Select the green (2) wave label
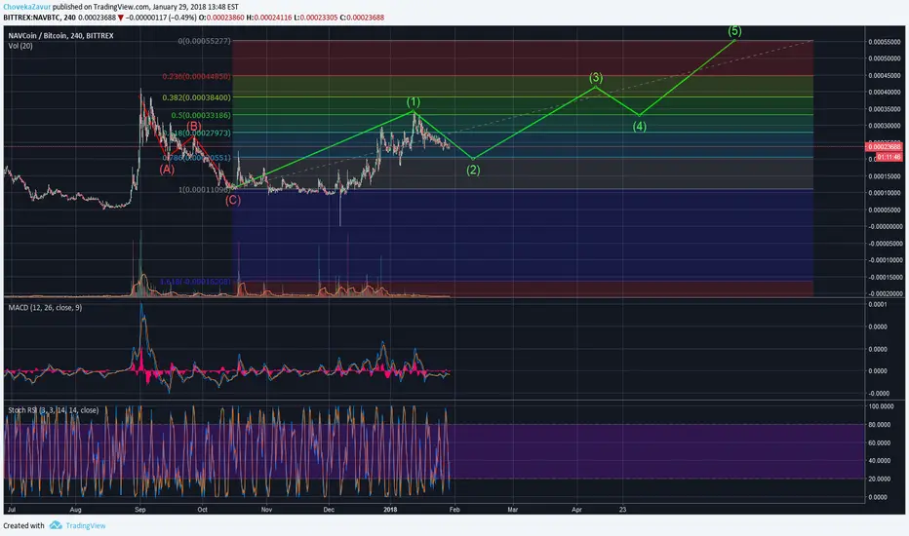 pyautogui.click(x=473, y=170)
